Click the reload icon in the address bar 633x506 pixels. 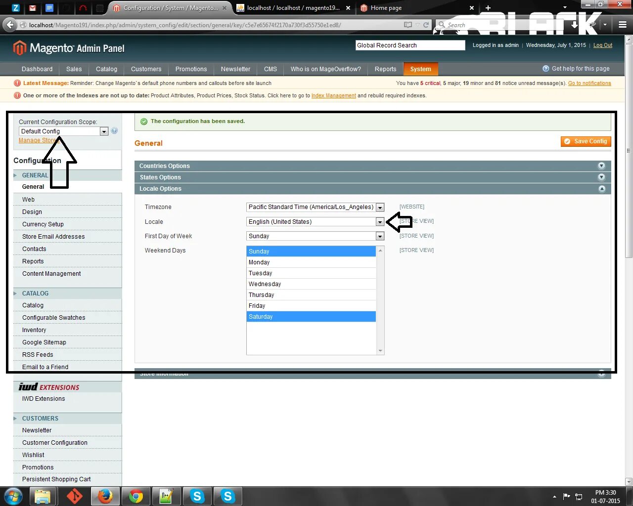(x=426, y=25)
